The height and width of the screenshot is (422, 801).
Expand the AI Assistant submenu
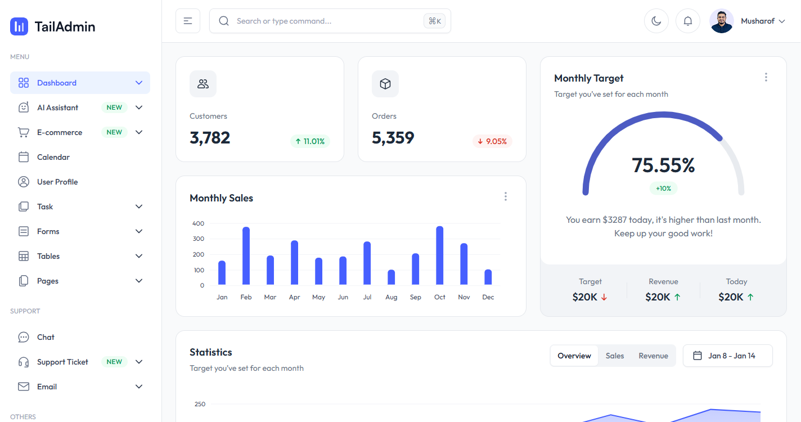[139, 107]
